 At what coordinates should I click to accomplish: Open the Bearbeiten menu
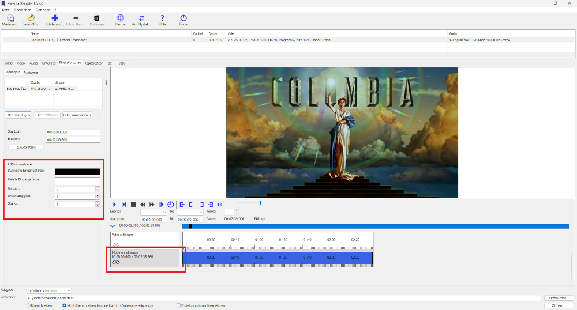point(22,10)
